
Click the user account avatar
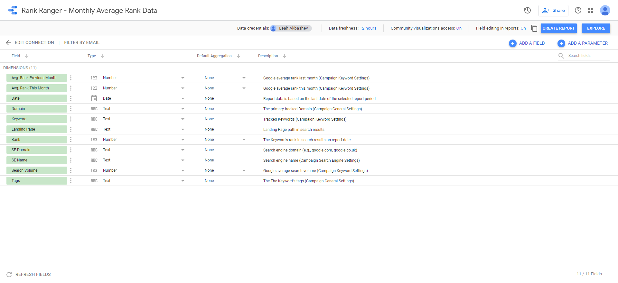(605, 10)
